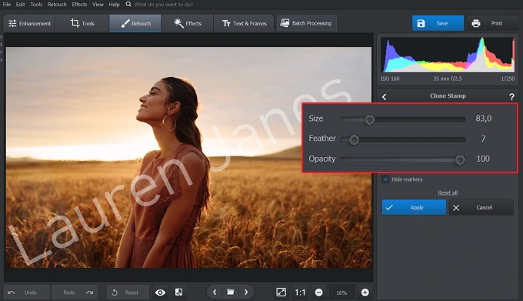
Task: Open the Retouch menu in menu bar
Action: 57,5
